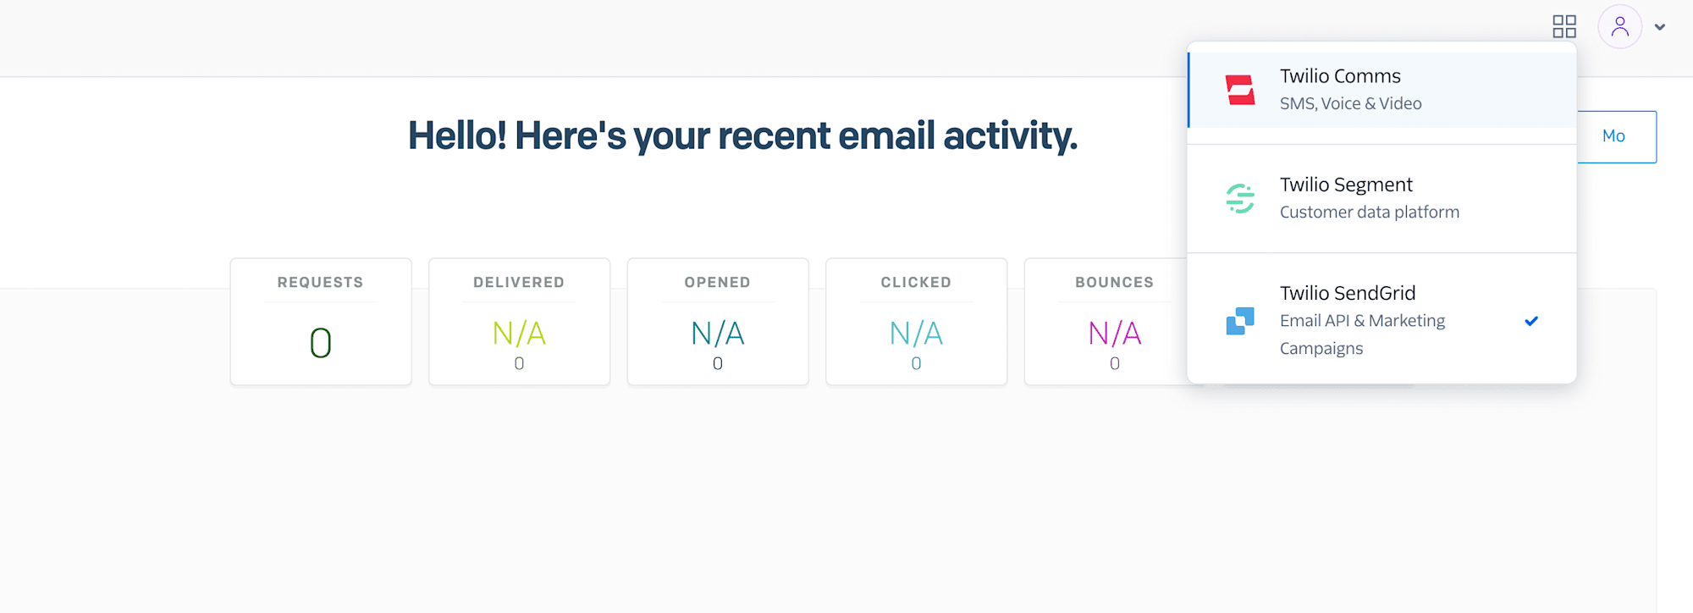Switch to Twilio Segment product
The height and width of the screenshot is (613, 1693).
coord(1382,198)
